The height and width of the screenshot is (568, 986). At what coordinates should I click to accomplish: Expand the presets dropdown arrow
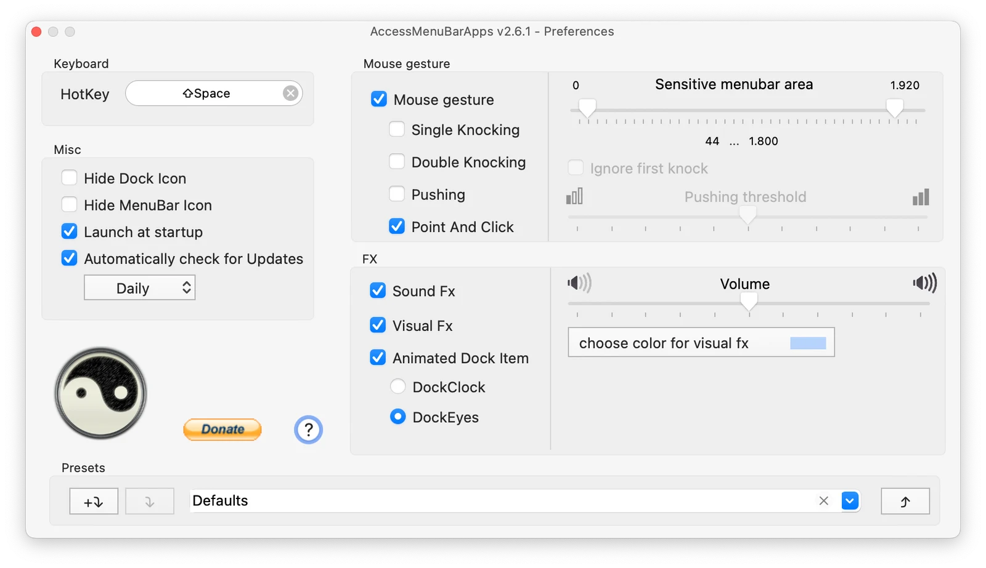point(850,501)
